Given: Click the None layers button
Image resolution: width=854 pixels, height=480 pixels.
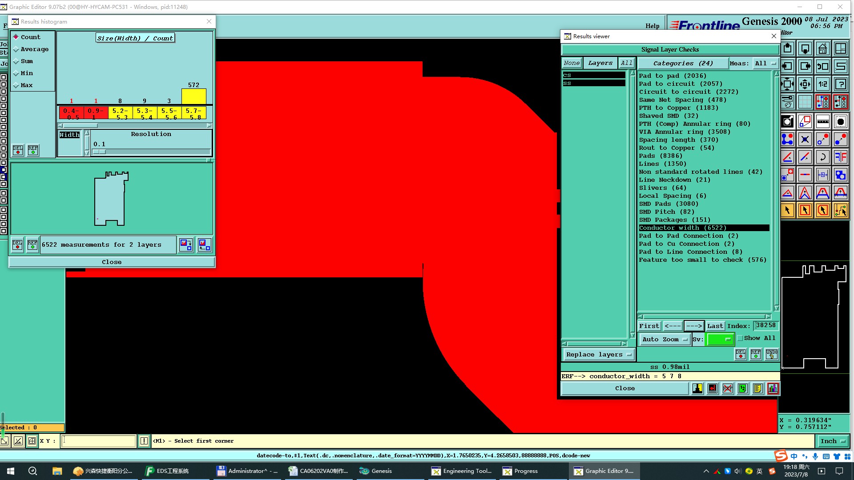Looking at the screenshot, I should click(x=572, y=63).
